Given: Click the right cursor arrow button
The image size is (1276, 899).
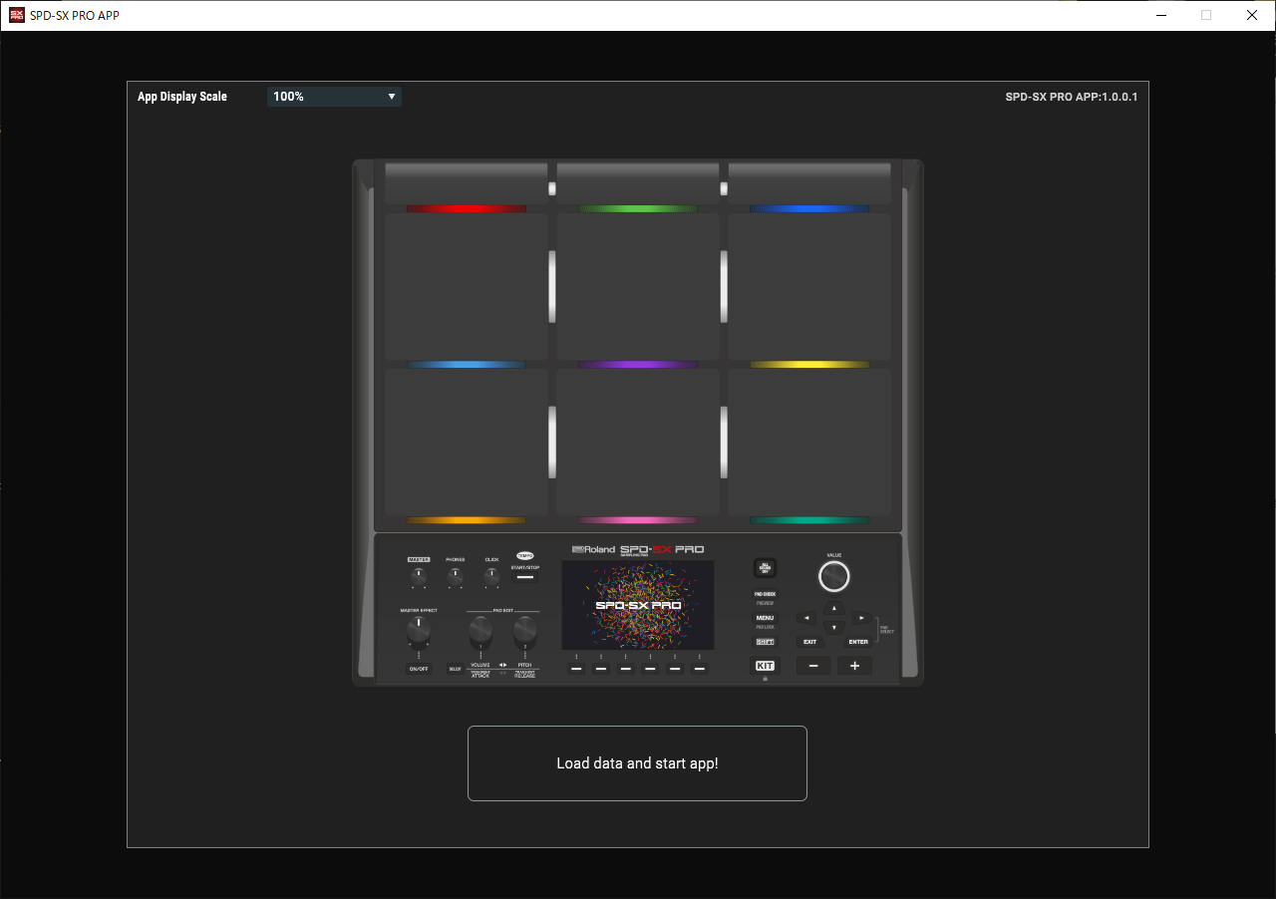Looking at the screenshot, I should [861, 618].
